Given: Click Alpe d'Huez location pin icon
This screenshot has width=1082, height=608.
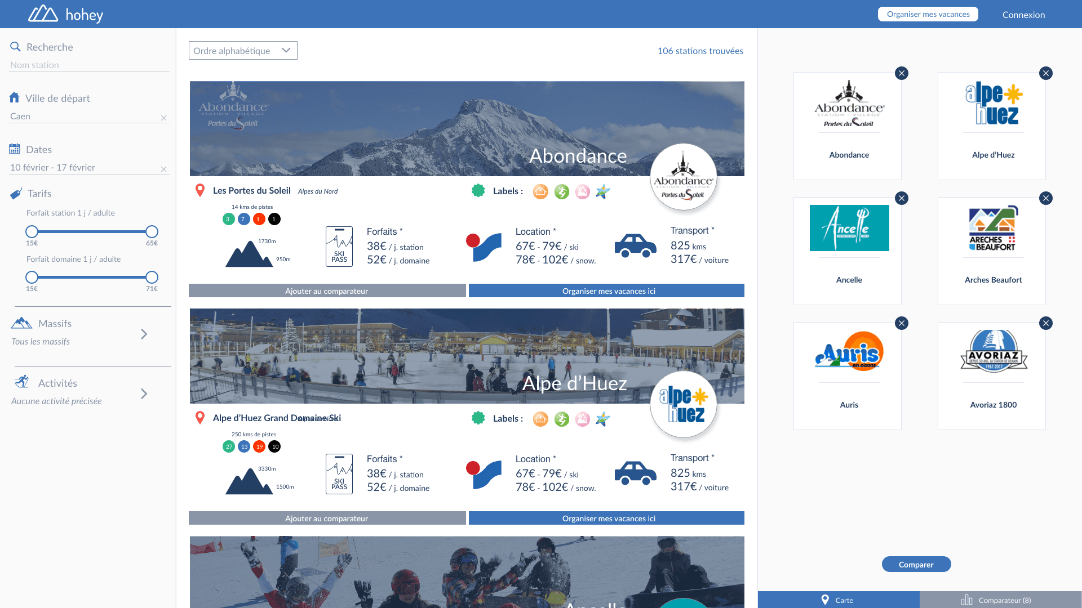Looking at the screenshot, I should (199, 418).
